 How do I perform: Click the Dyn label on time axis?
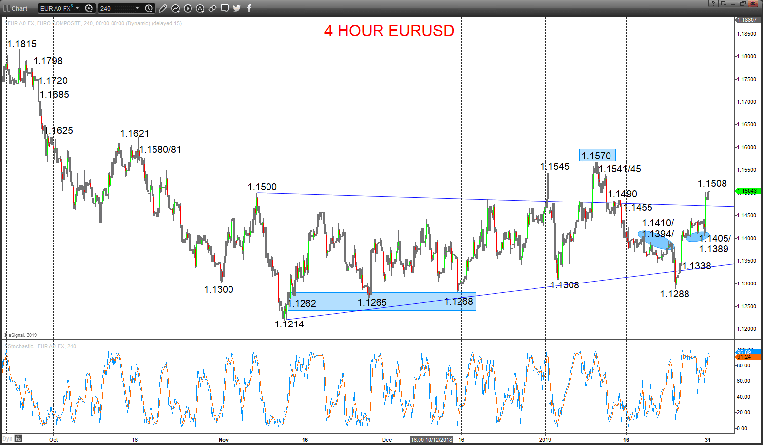pos(7,439)
